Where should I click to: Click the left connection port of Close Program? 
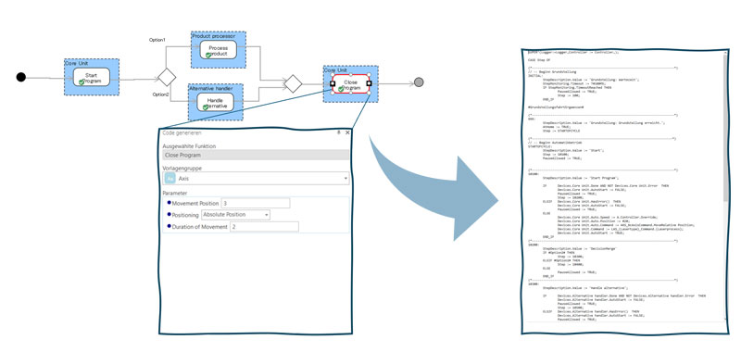(333, 83)
